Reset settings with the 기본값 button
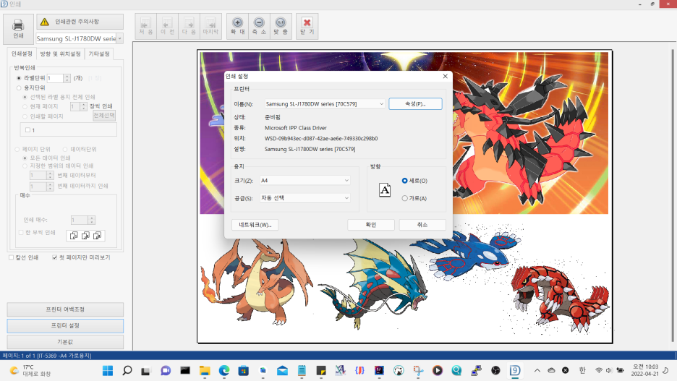The width and height of the screenshot is (677, 381). 65,342
